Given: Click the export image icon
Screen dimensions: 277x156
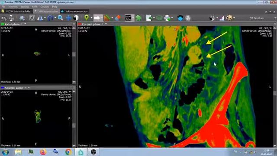Looking at the screenshot, I should (x=149, y=18).
